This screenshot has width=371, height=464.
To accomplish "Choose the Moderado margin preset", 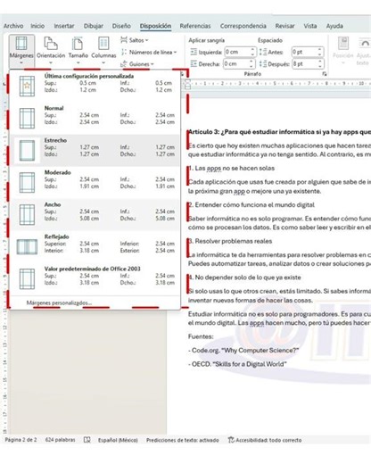I will [x=95, y=182].
